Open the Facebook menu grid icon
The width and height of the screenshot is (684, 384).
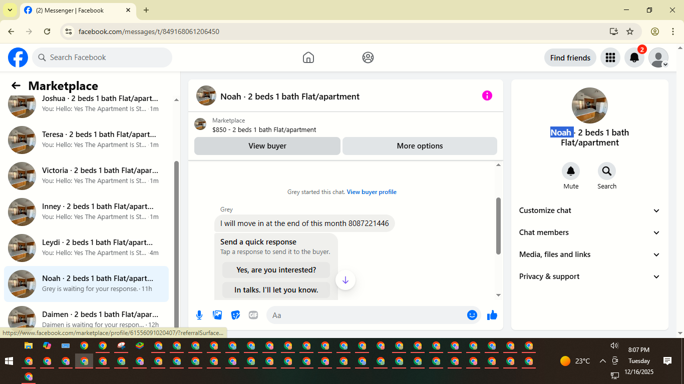[x=610, y=57]
